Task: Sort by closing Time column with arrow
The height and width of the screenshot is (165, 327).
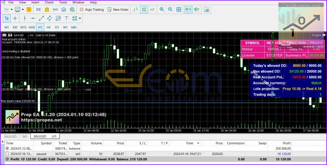Action: (190, 143)
